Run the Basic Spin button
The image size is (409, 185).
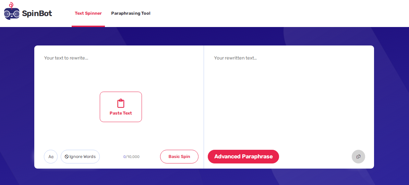click(179, 157)
